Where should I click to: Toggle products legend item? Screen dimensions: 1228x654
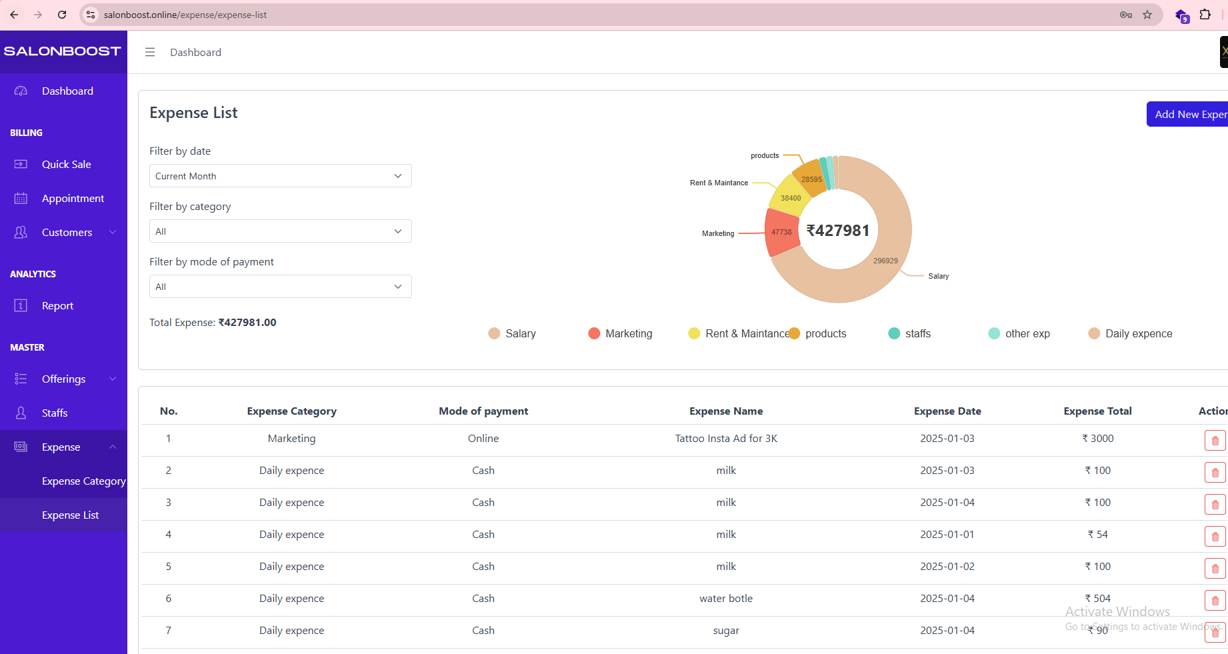coord(818,333)
